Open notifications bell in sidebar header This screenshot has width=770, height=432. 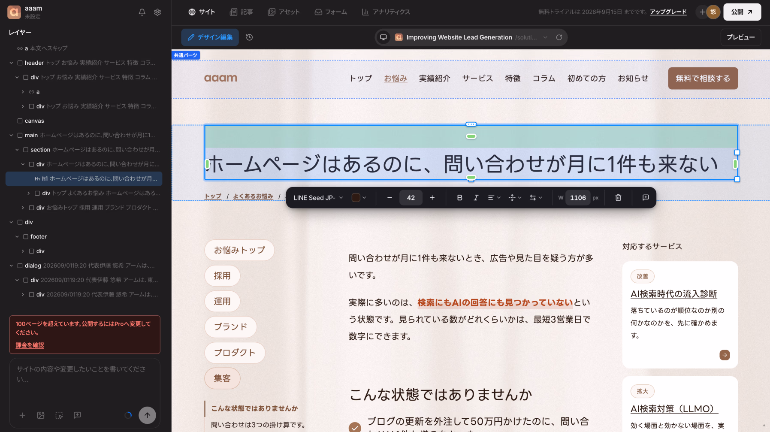(x=142, y=12)
